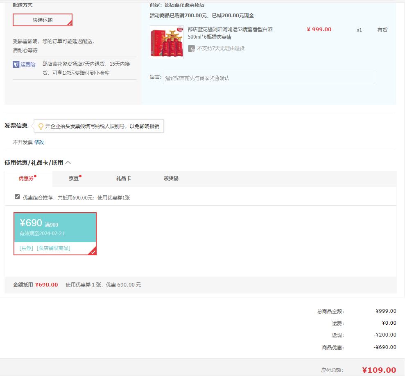
Task: Click the 返现 -¥200.00 value
Action: [x=385, y=335]
